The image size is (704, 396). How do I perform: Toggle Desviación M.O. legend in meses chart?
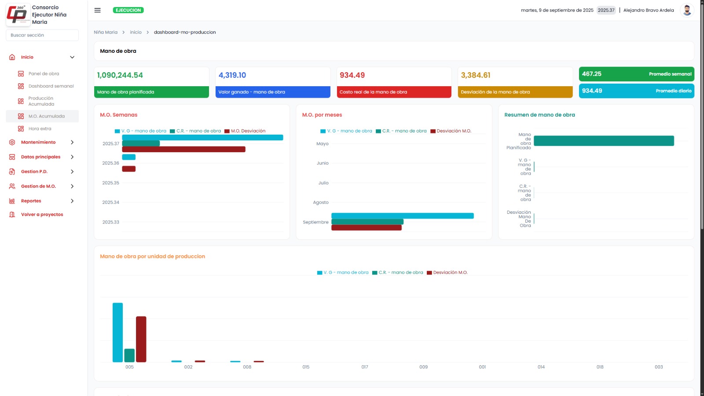pyautogui.click(x=451, y=131)
